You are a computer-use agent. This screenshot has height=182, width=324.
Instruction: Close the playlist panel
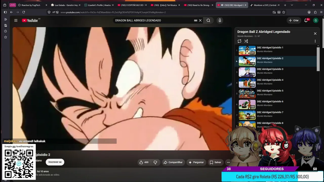click(315, 33)
